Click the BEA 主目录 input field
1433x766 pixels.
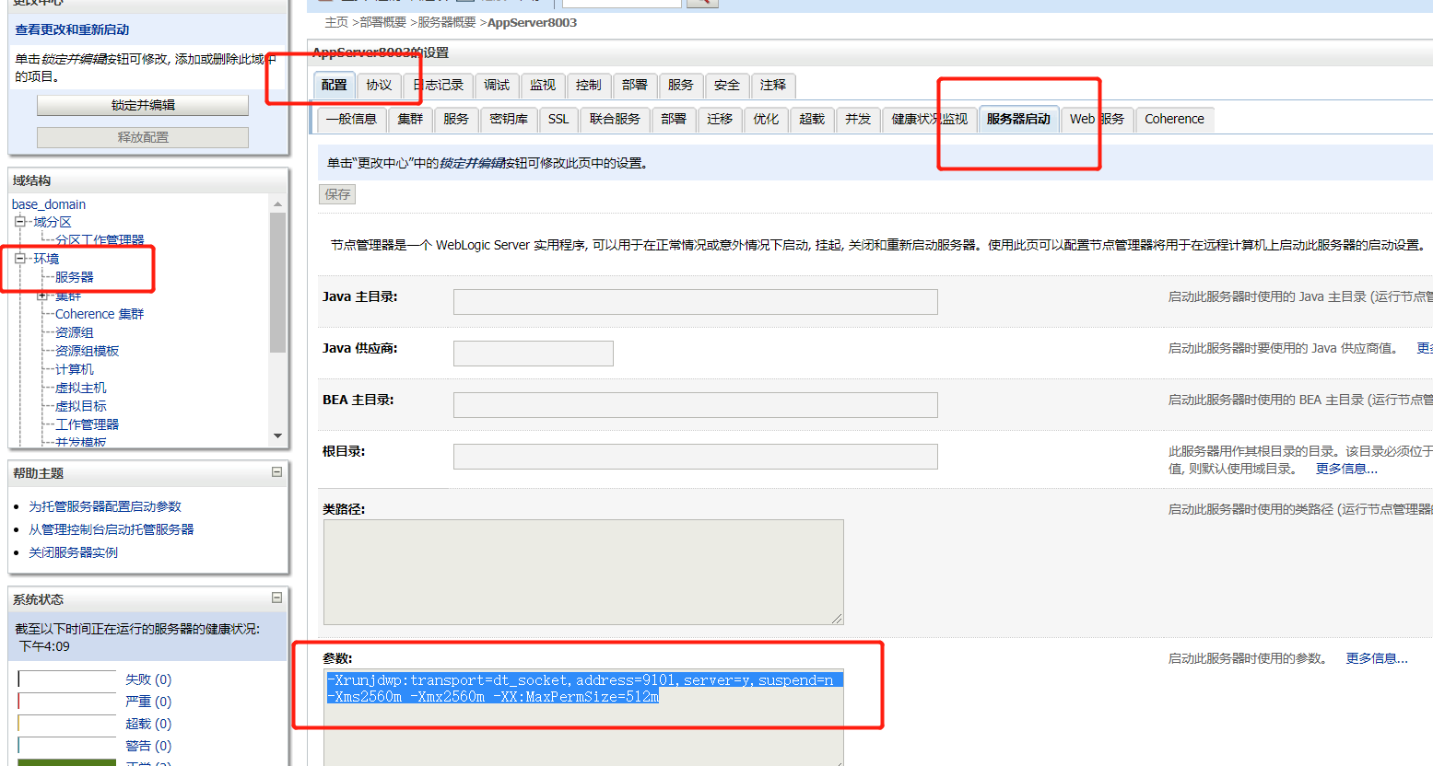696,405
